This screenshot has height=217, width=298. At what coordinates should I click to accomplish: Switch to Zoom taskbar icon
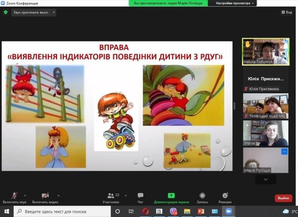point(229,211)
